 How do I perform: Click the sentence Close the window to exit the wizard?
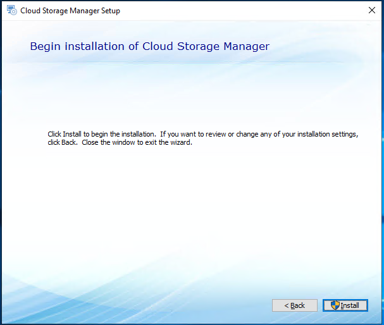137,142
